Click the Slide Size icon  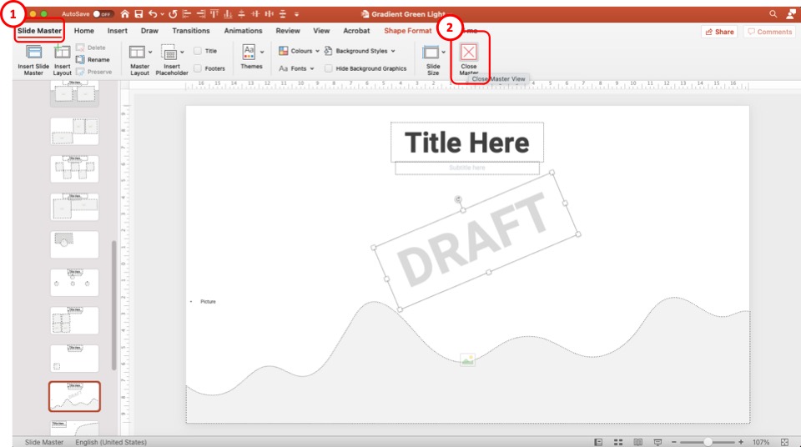[431, 52]
